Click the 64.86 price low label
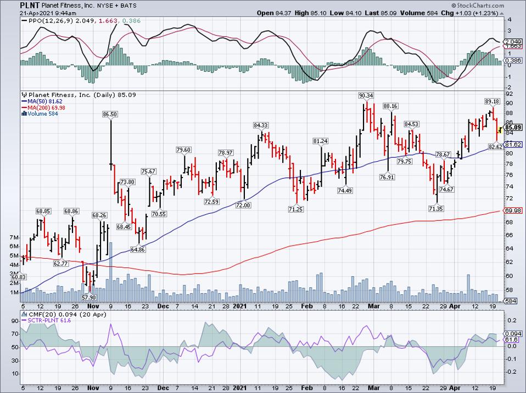 pos(138,249)
